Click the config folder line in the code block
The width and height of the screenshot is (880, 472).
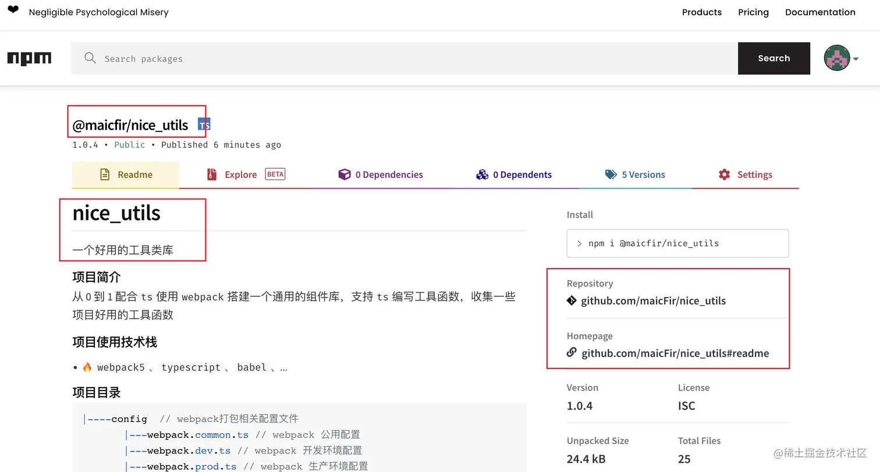coord(191,419)
